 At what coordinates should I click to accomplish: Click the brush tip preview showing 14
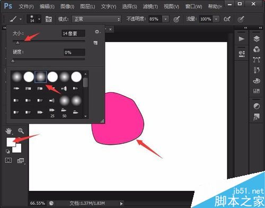pyautogui.click(x=32, y=19)
